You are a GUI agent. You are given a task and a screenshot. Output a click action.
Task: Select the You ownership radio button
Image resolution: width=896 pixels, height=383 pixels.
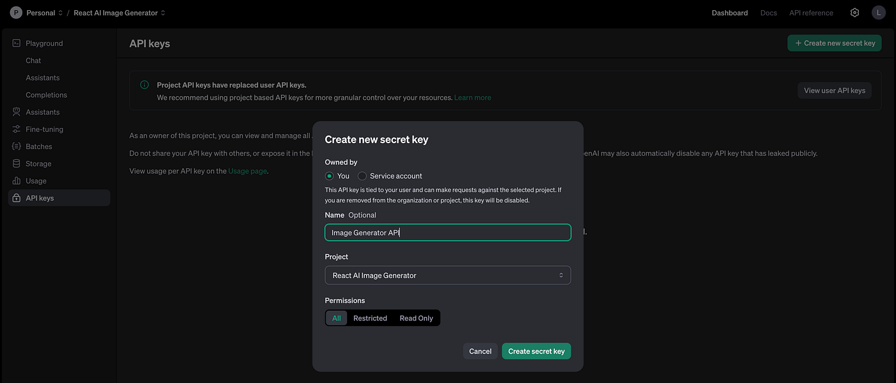[x=329, y=175]
